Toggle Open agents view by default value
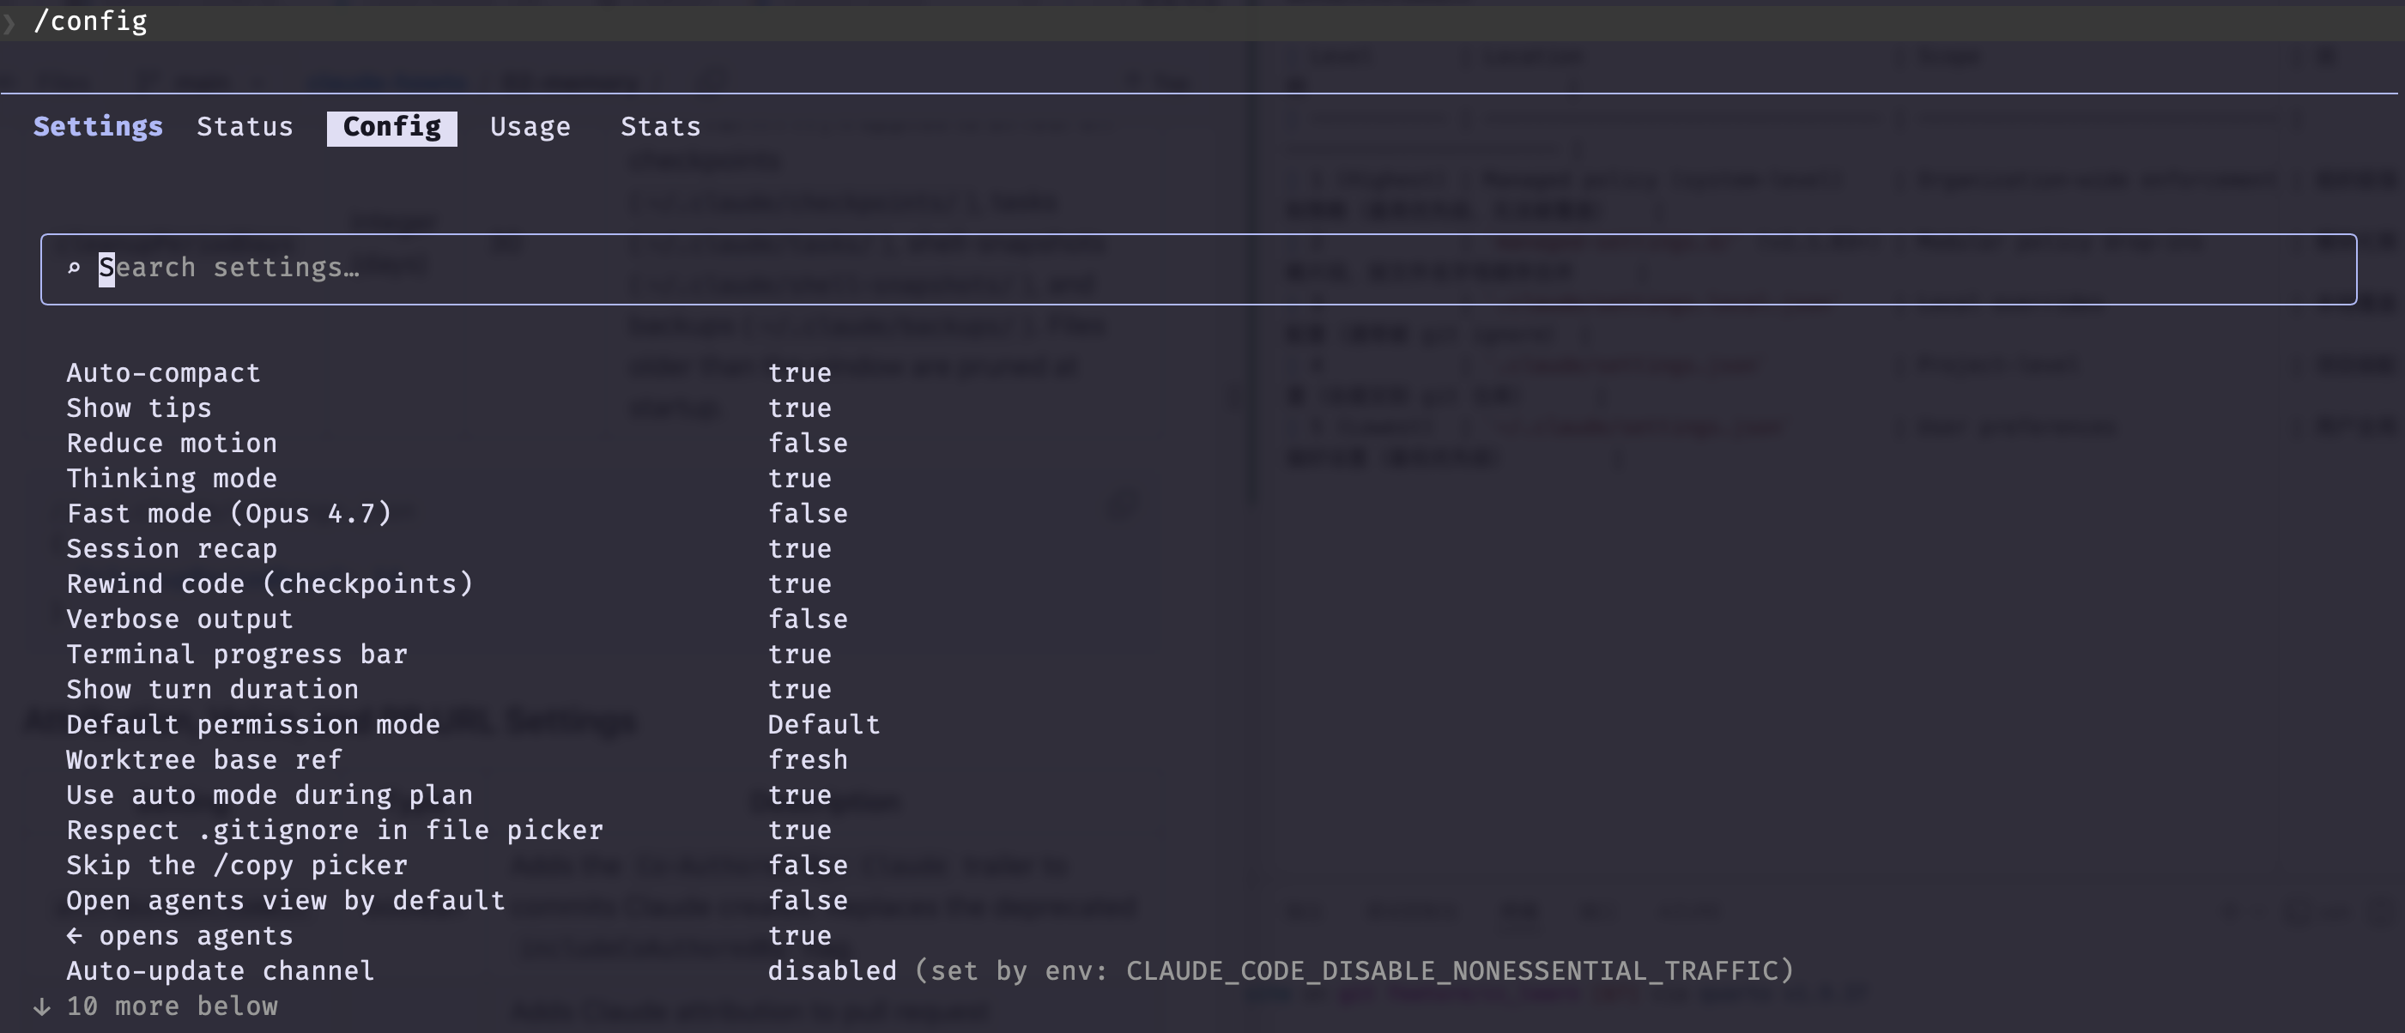 pos(809,902)
